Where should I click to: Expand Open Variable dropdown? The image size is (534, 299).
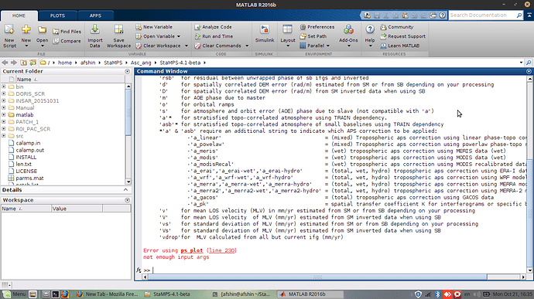tap(179, 36)
